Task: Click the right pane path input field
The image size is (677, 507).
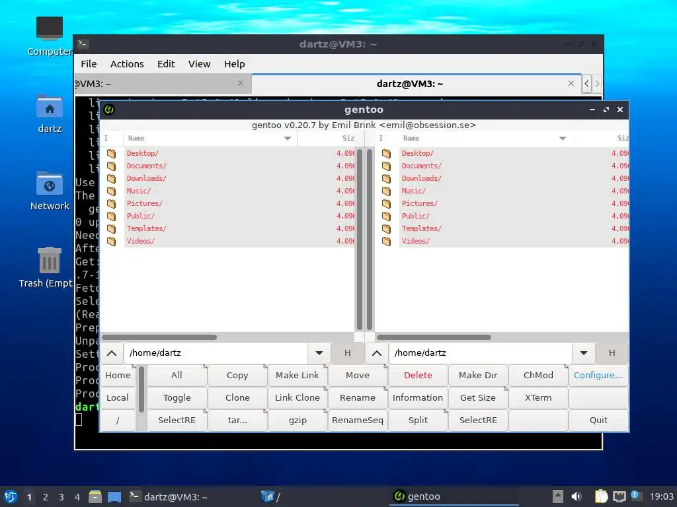Action: (481, 353)
